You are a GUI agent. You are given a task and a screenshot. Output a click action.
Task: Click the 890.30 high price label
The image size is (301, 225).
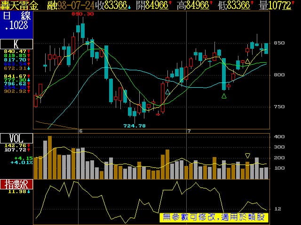[x=83, y=14]
